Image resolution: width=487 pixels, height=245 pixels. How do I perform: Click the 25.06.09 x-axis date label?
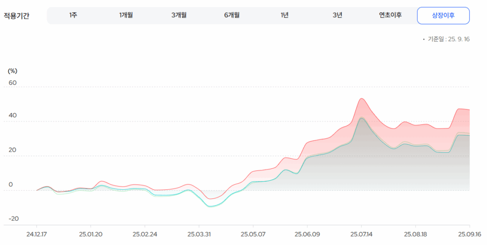(x=307, y=235)
